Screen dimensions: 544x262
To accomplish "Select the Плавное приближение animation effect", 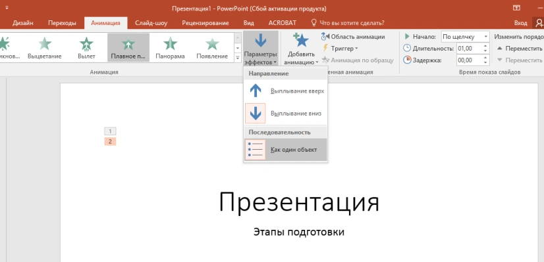I will [128, 48].
